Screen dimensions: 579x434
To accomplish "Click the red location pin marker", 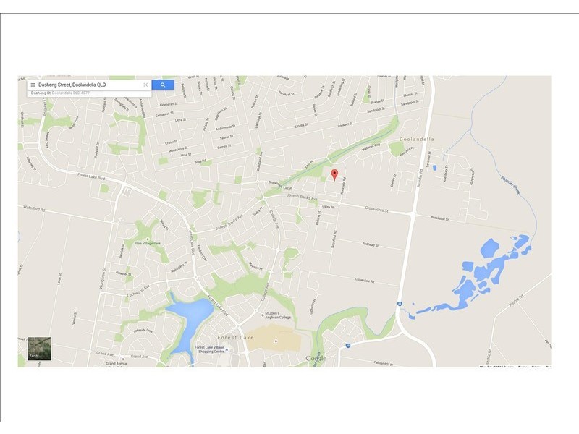I will pyautogui.click(x=334, y=174).
